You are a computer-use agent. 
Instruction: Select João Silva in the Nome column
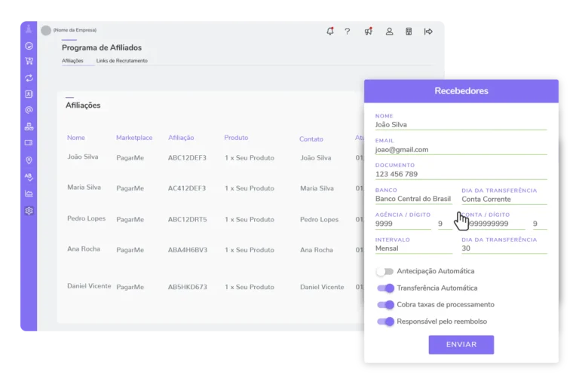point(83,157)
